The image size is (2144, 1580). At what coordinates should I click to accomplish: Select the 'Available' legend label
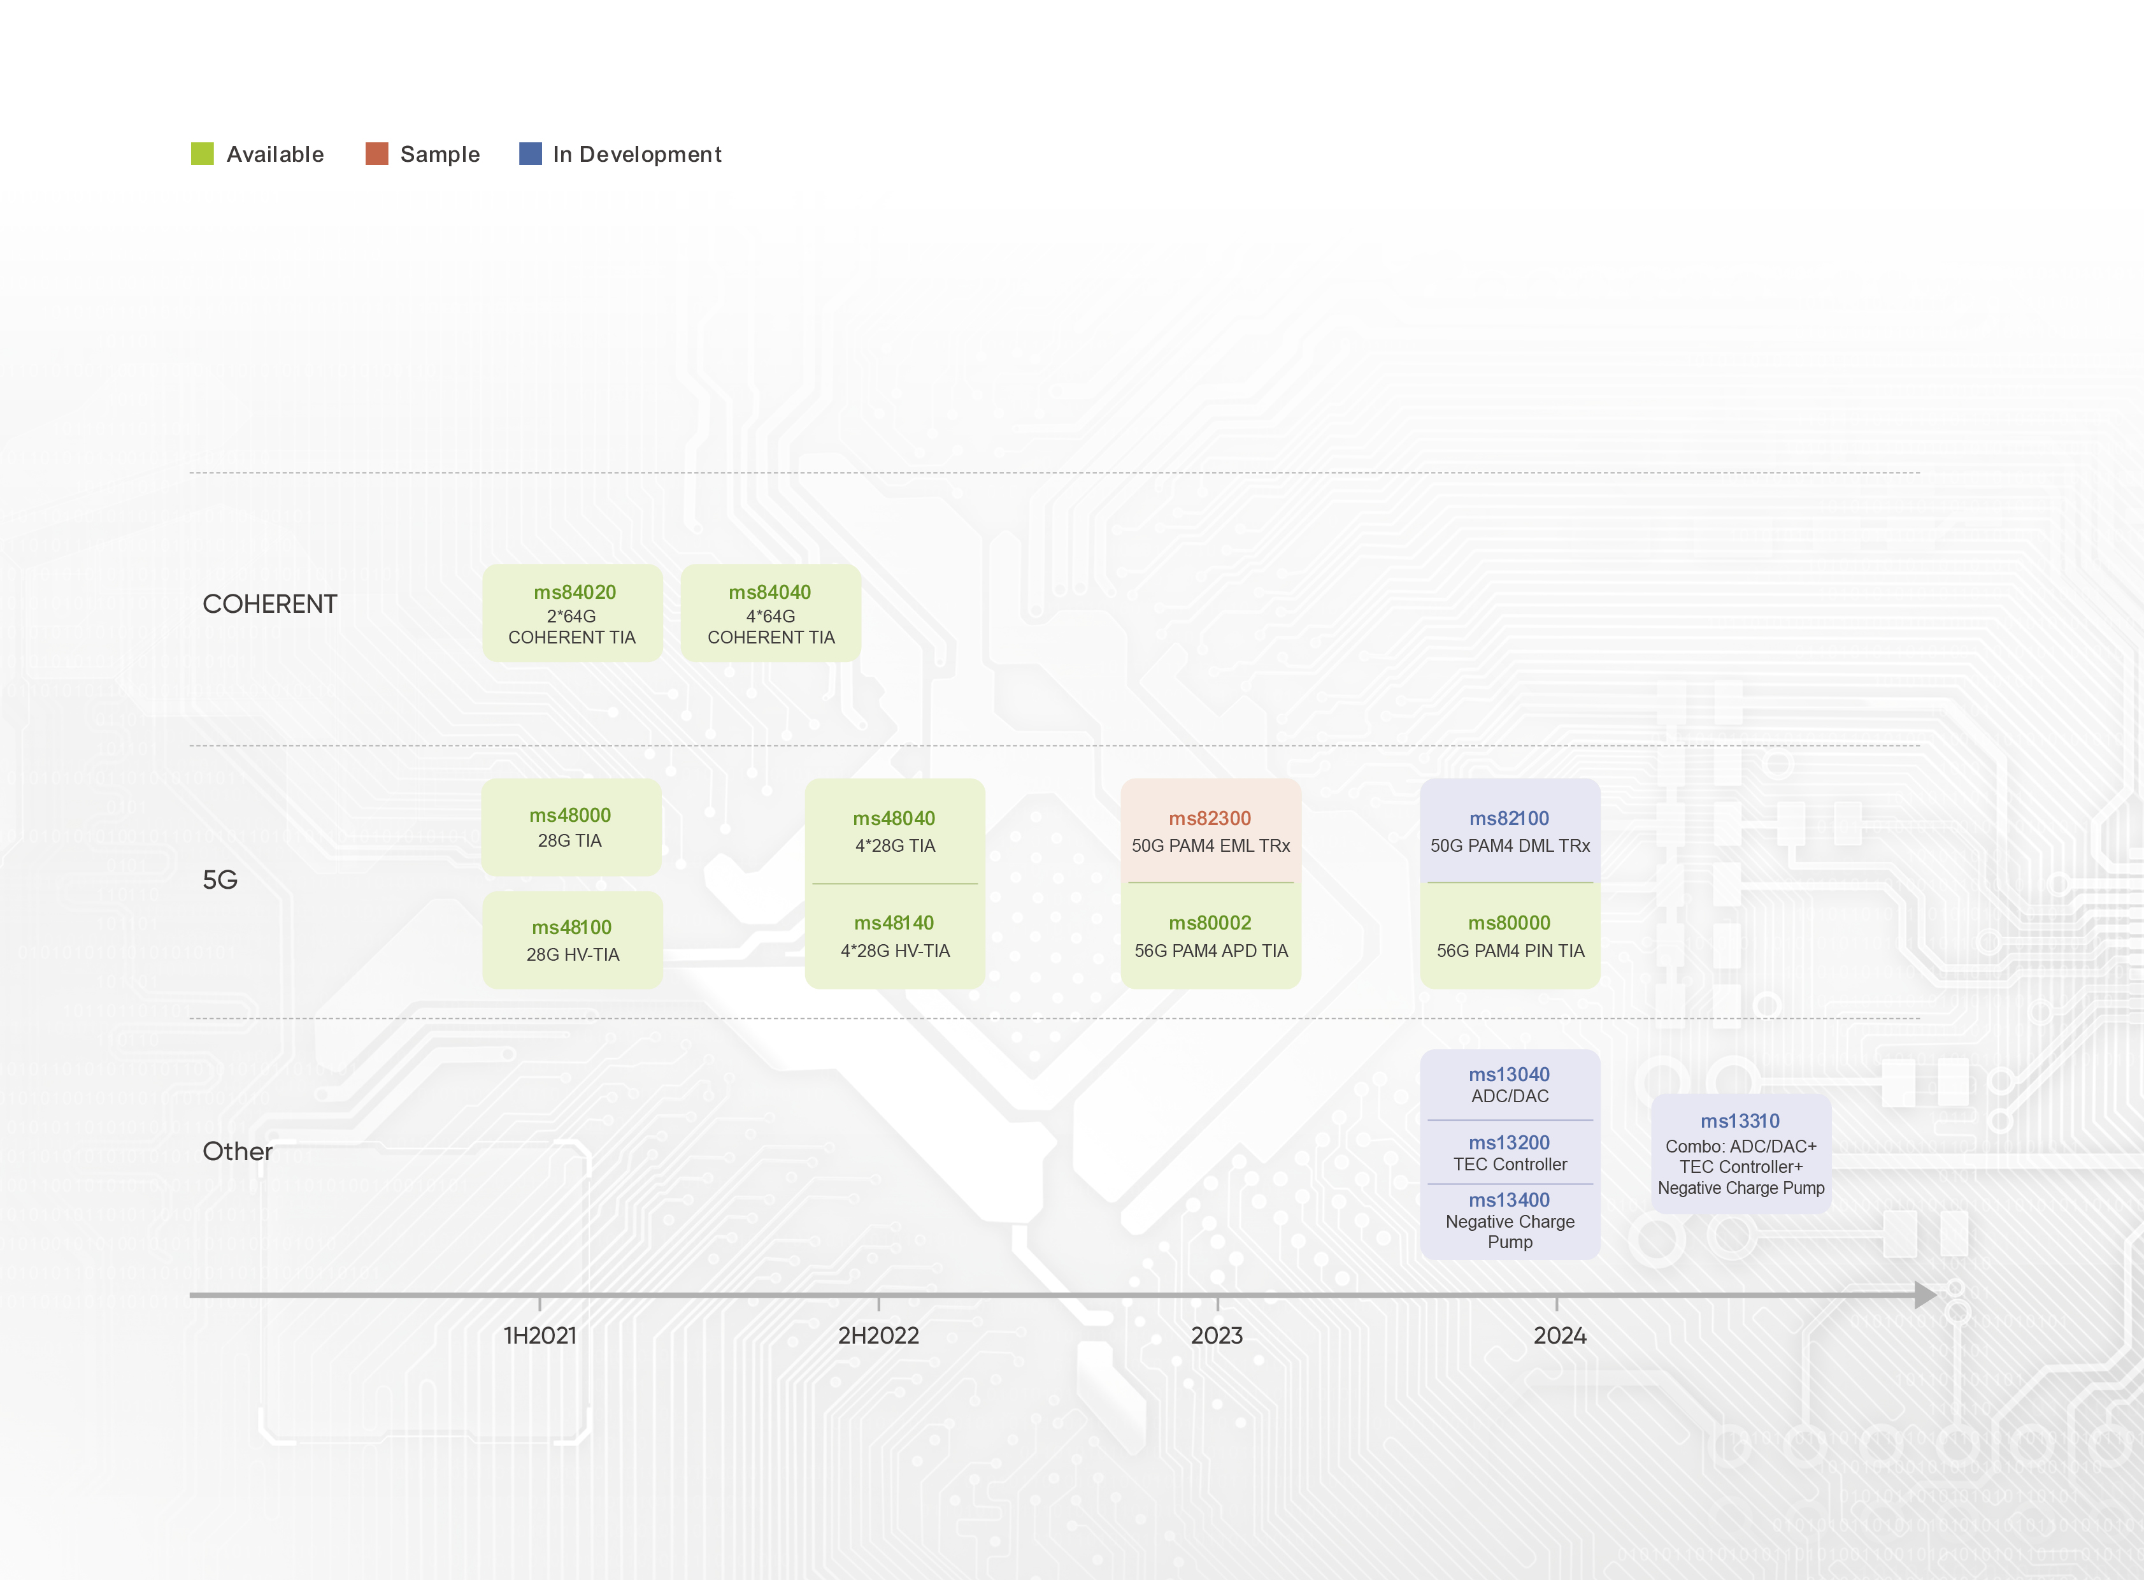point(275,154)
